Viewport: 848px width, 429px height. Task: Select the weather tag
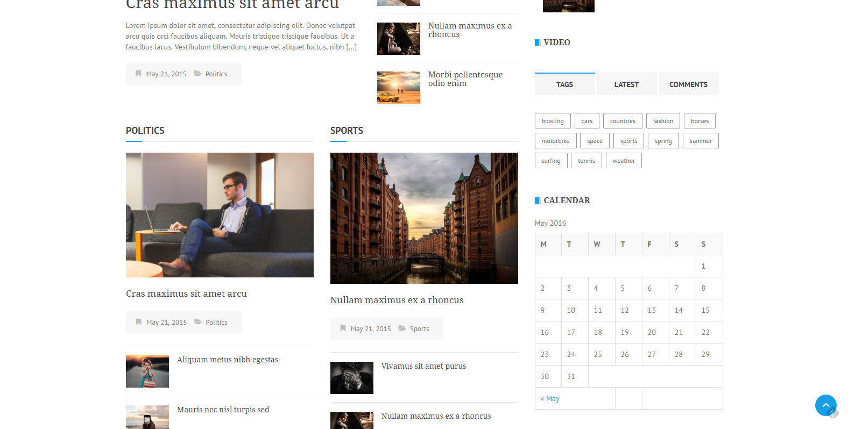[623, 161]
